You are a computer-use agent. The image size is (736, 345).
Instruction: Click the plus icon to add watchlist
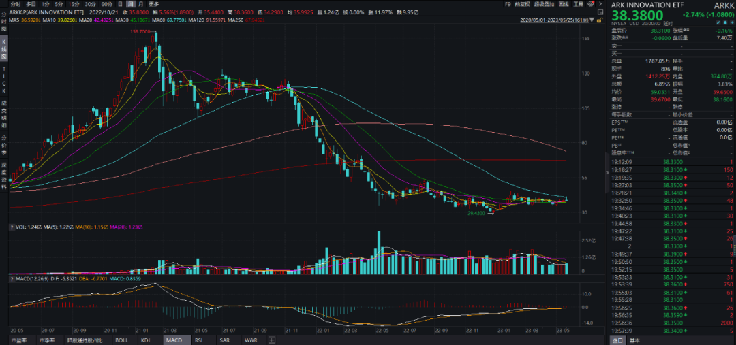(x=732, y=23)
